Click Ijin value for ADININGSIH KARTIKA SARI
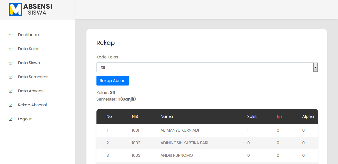Image resolution: width=338 pixels, height=164 pixels. point(278,143)
